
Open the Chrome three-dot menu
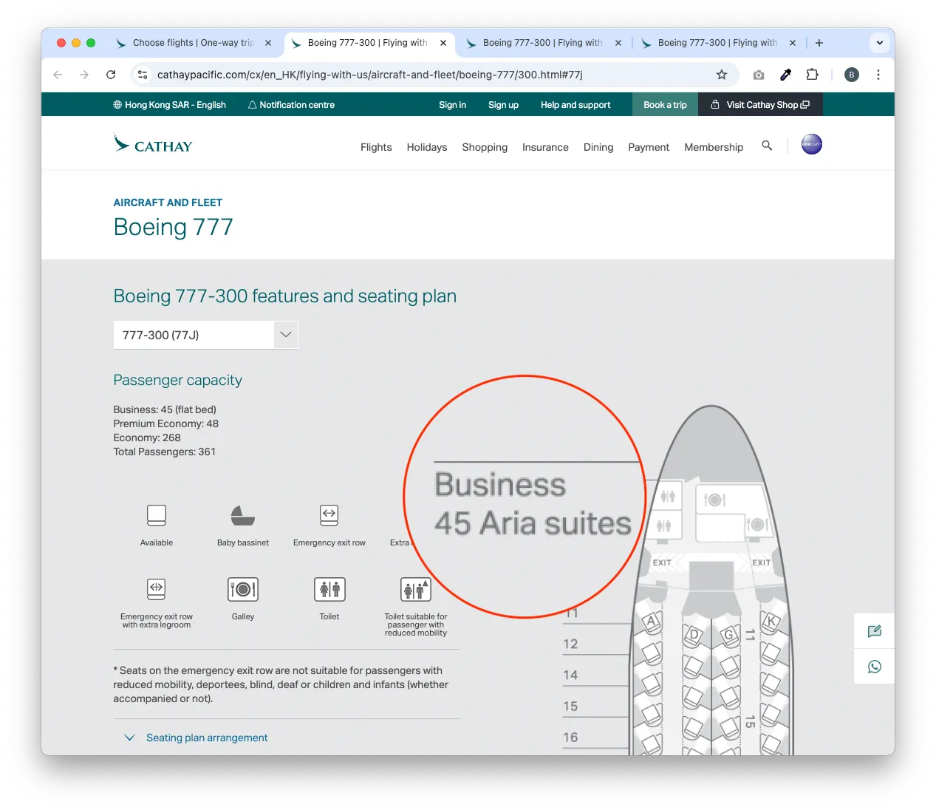tap(878, 75)
